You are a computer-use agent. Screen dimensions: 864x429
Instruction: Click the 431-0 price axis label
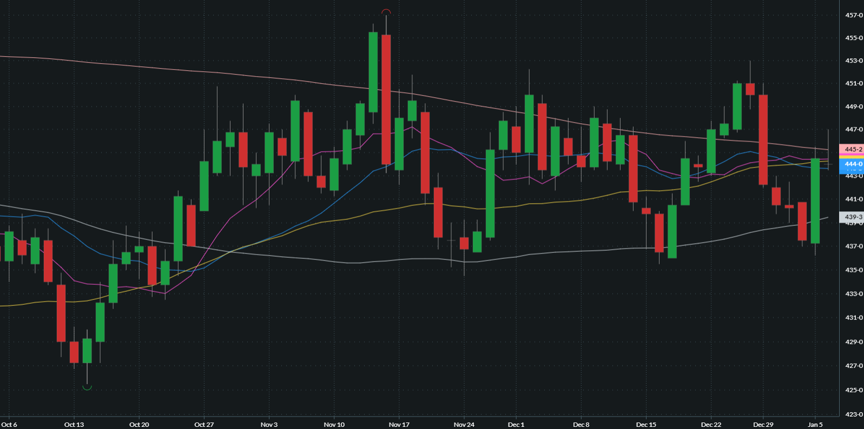pyautogui.click(x=854, y=318)
